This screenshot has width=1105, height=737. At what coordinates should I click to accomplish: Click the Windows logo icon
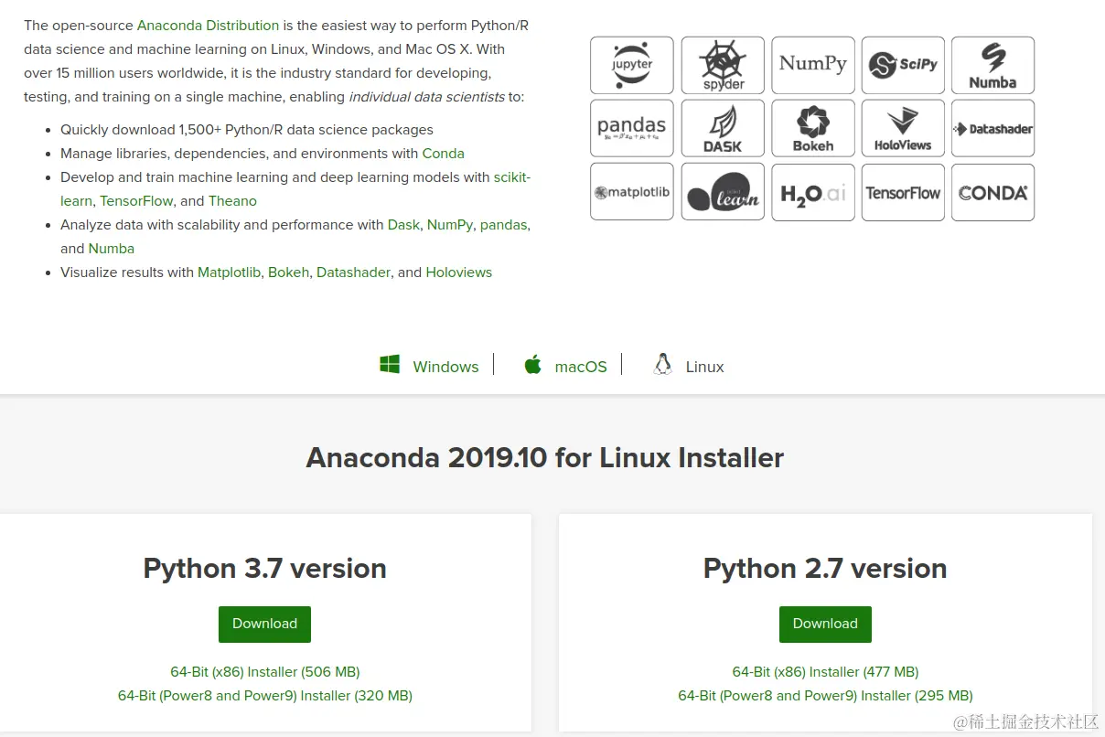click(x=390, y=365)
